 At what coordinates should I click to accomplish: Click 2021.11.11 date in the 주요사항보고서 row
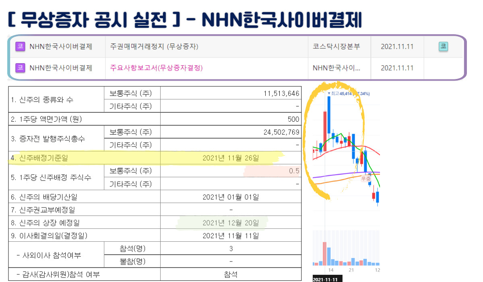(397, 68)
